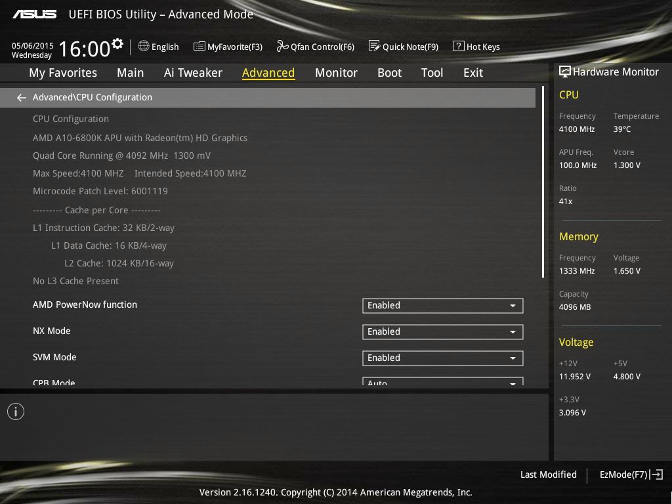Click the globe language icon

pyautogui.click(x=144, y=46)
